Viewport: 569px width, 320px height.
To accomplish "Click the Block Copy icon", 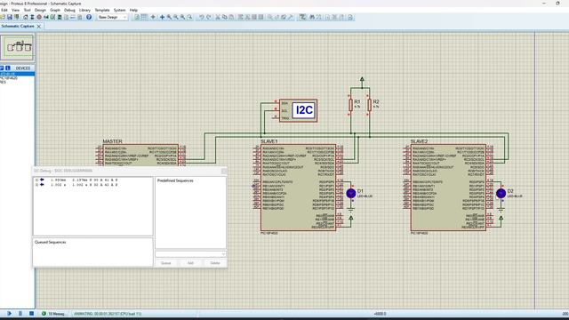I will point(241,17).
